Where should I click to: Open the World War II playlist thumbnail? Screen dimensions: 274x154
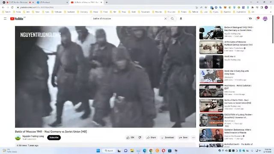click(211, 62)
